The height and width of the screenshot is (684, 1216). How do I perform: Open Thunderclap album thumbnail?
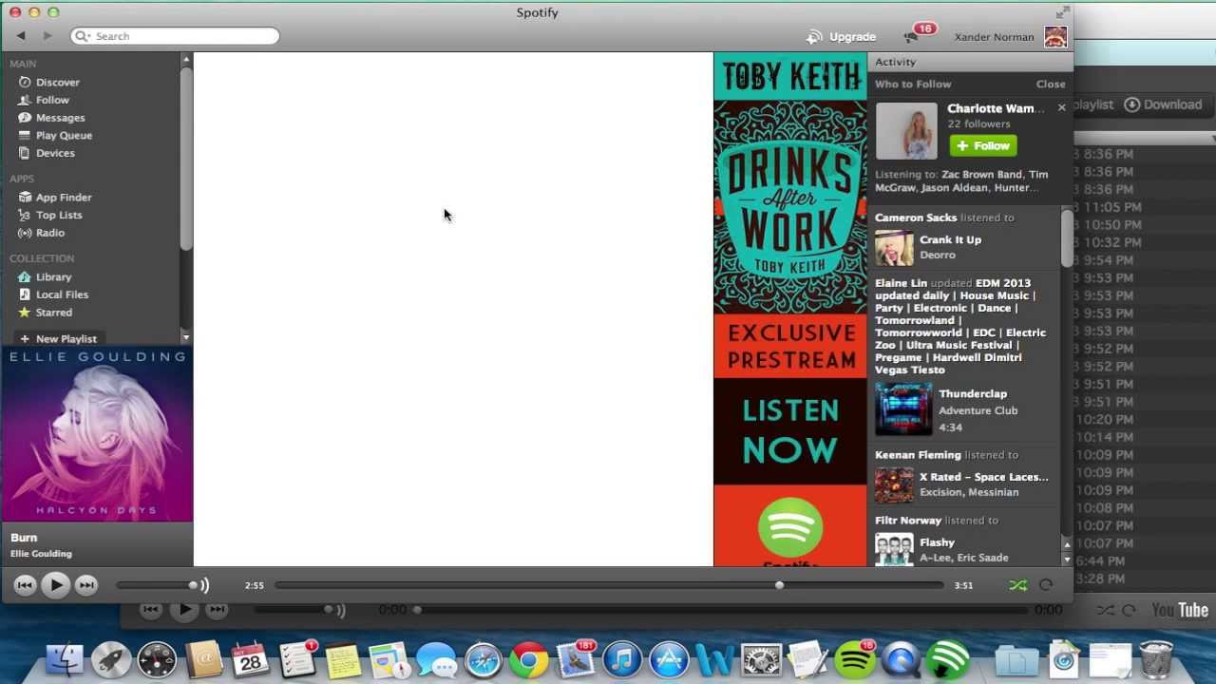click(x=903, y=409)
